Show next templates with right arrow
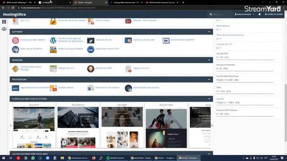Viewport: 287px width, 161px height. [x=212, y=125]
